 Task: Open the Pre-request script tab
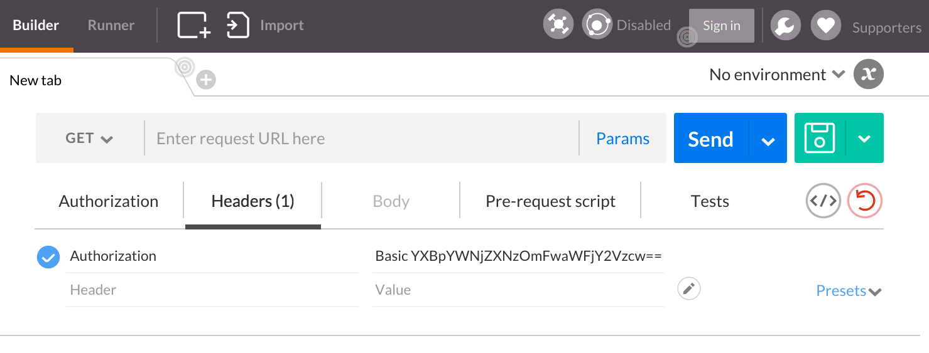tap(551, 201)
